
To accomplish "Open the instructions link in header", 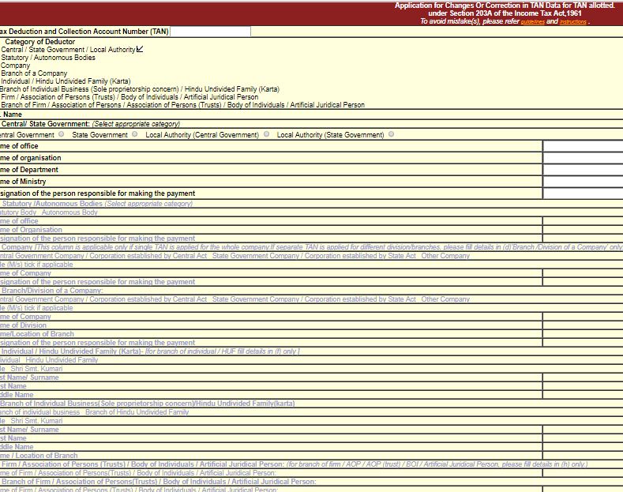I will click(572, 22).
